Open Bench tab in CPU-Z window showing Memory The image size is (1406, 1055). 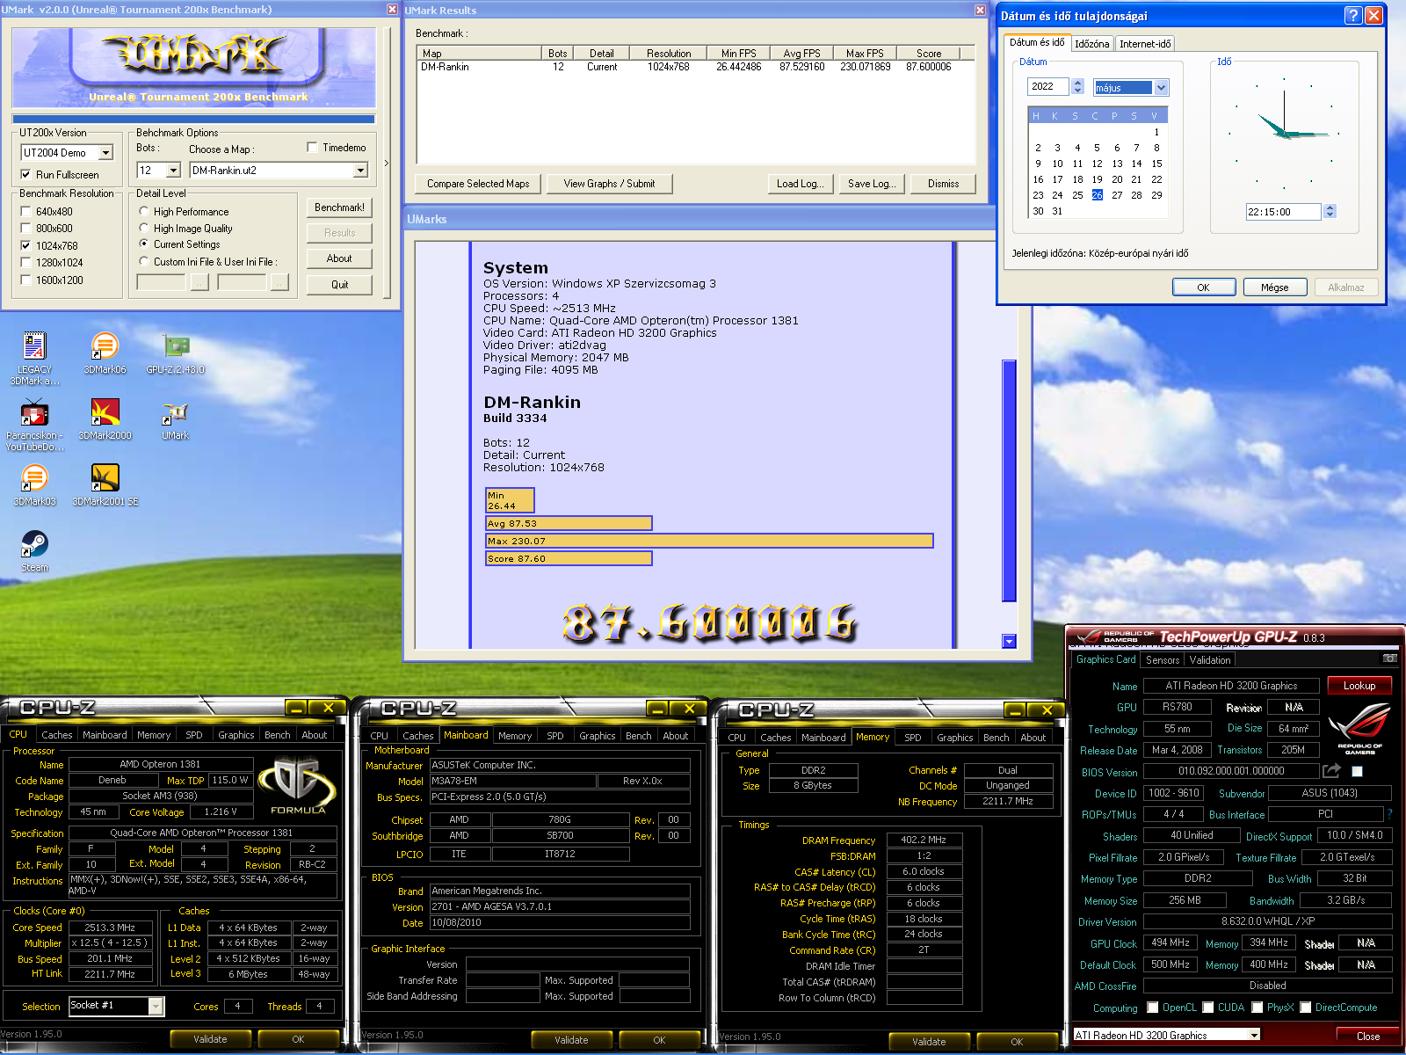click(x=996, y=738)
